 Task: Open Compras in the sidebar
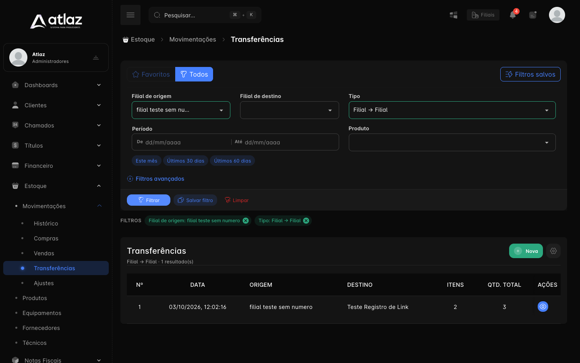pyautogui.click(x=46, y=238)
